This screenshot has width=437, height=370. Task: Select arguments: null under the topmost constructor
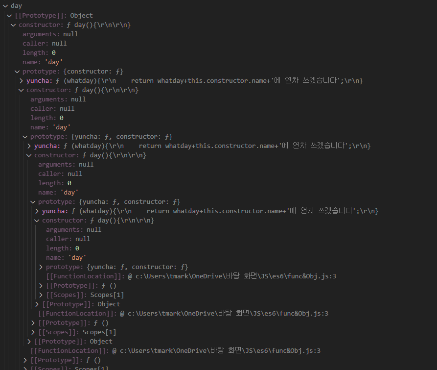tap(50, 34)
